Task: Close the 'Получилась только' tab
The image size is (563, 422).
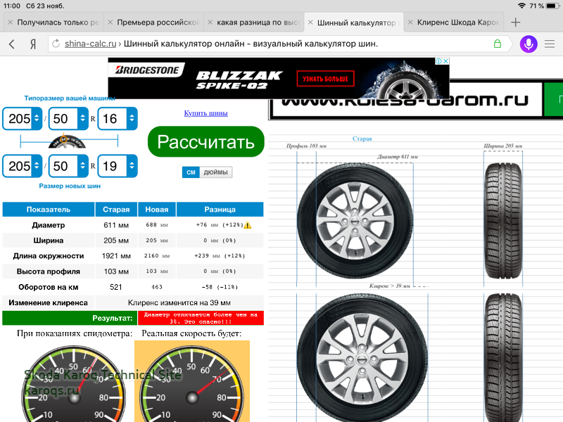Action: [x=11, y=23]
